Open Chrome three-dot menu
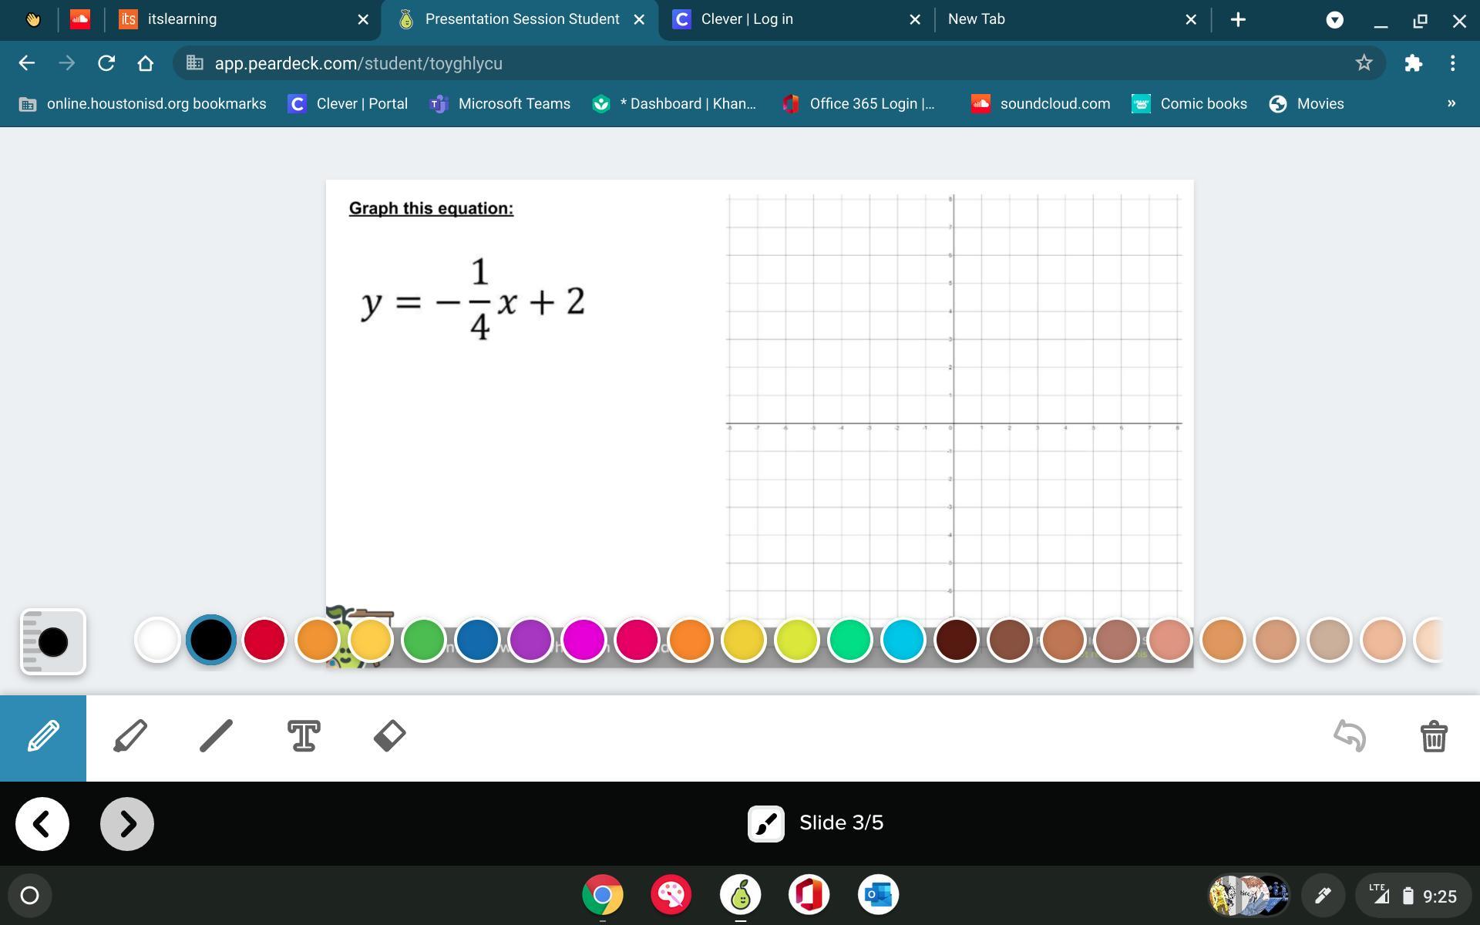Viewport: 1480px width, 925px height. [x=1452, y=63]
